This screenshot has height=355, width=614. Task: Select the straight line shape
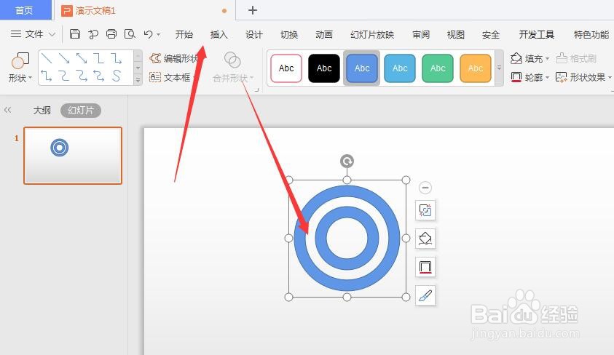tap(47, 59)
